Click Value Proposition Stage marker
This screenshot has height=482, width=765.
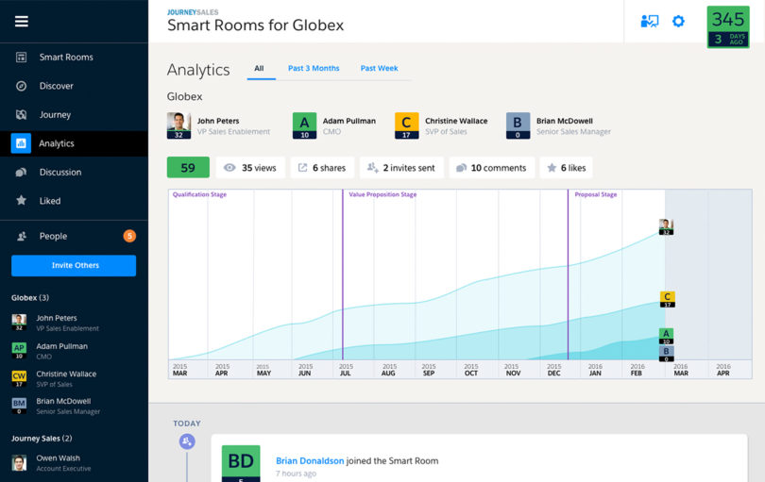point(382,194)
